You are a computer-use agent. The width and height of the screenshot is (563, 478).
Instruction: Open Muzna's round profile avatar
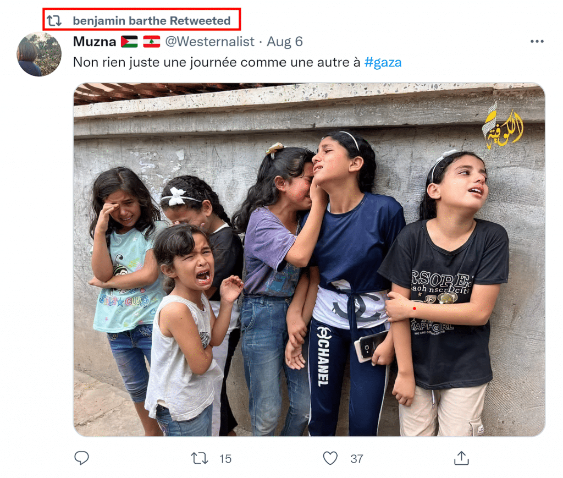(39, 54)
